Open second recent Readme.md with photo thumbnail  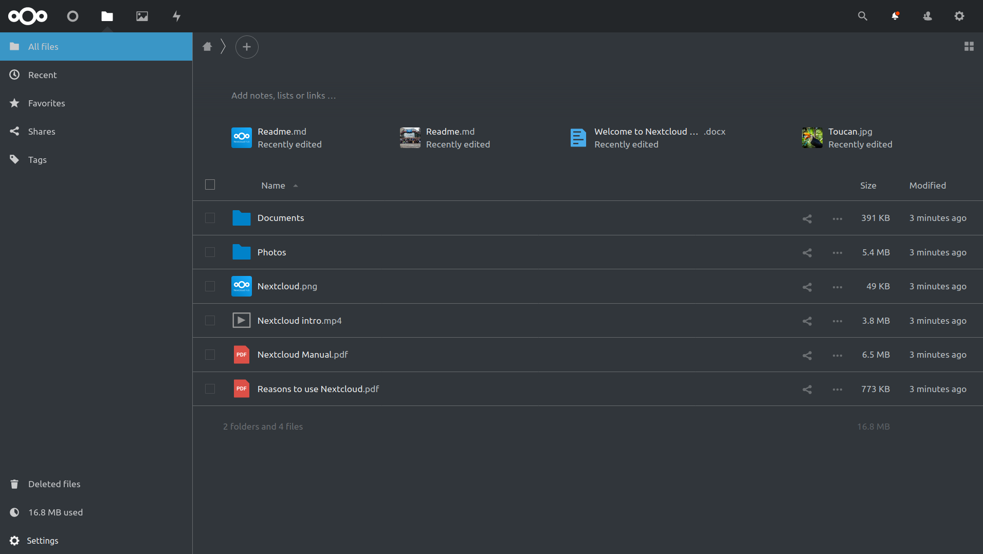pyautogui.click(x=445, y=138)
